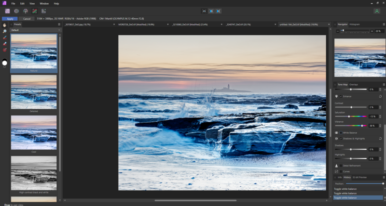Click the Vibrance value stepper arrows
This screenshot has width=386, height=206.
380,126
